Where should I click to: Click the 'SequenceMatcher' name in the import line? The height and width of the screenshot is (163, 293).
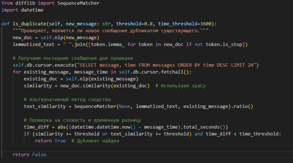pos(78,3)
